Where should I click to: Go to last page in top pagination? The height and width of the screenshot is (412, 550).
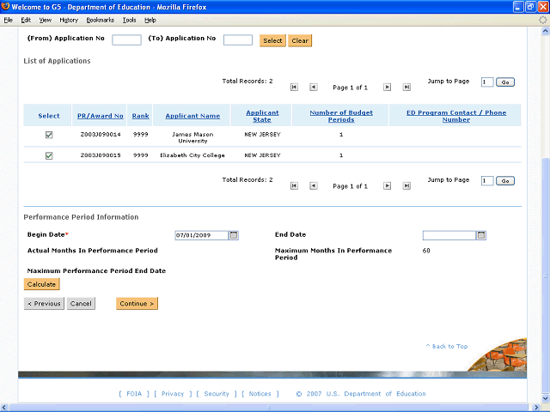click(406, 88)
